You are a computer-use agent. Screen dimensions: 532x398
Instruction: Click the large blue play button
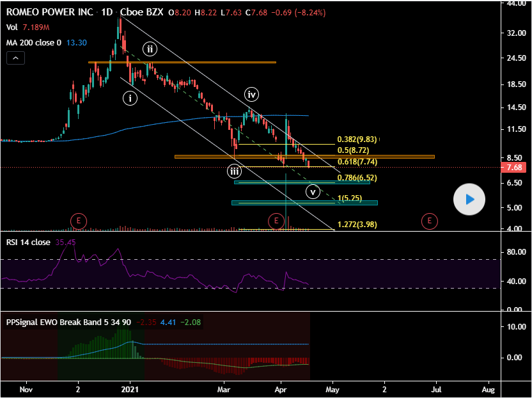tap(469, 200)
